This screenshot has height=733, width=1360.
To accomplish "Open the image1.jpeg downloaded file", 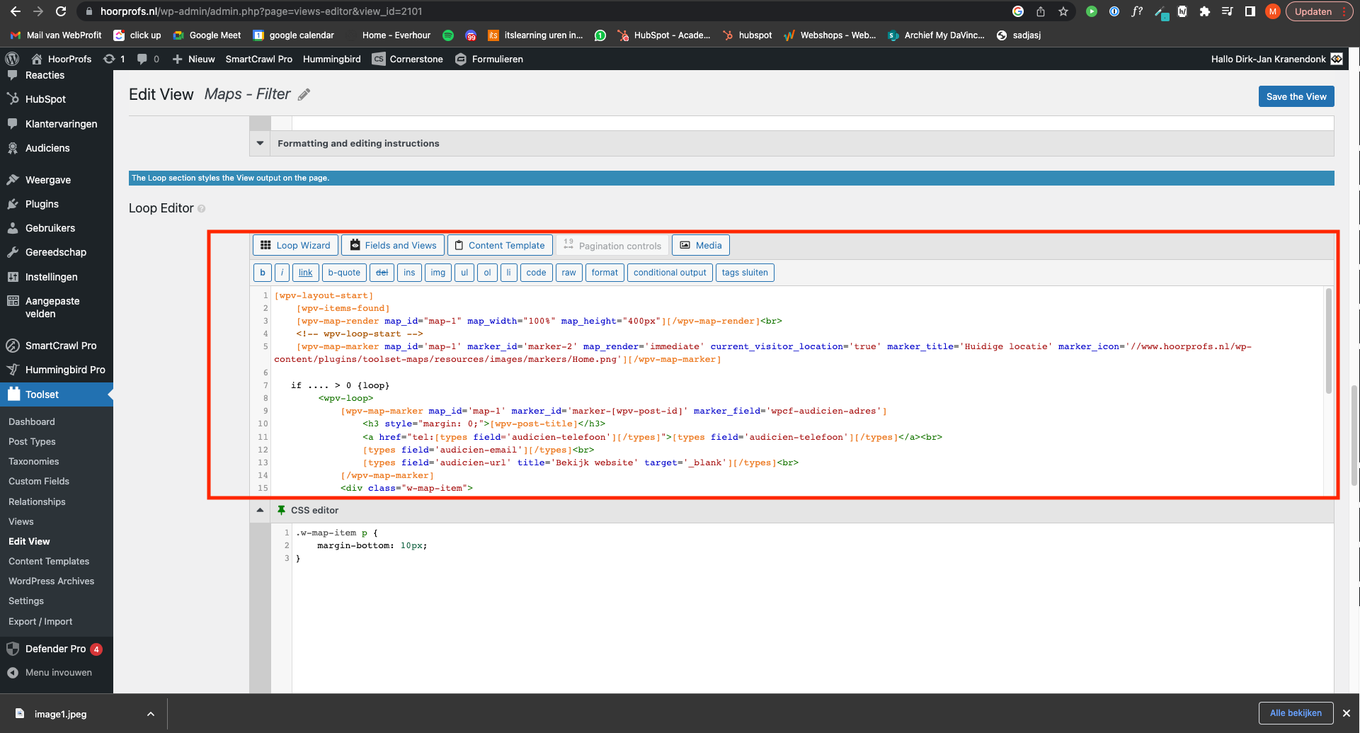I will [x=60, y=714].
